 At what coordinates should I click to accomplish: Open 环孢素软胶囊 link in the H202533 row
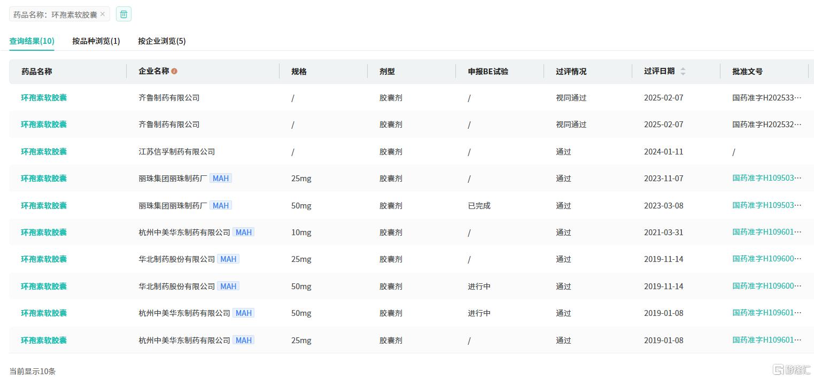(44, 98)
